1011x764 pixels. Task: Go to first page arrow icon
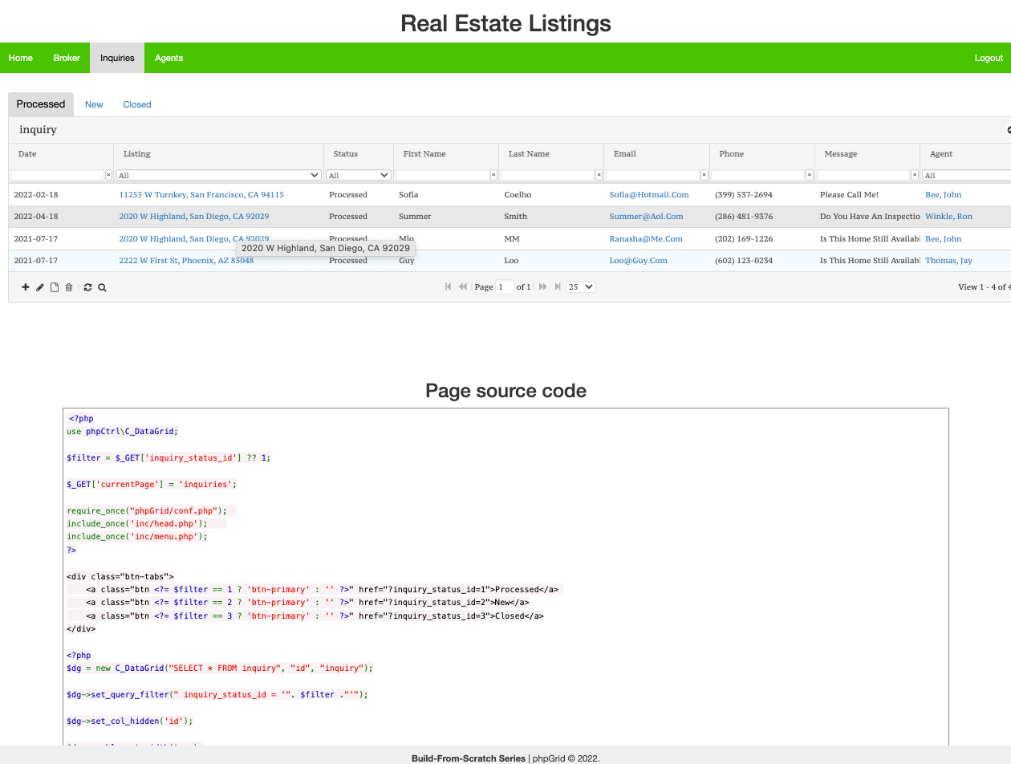pos(448,286)
